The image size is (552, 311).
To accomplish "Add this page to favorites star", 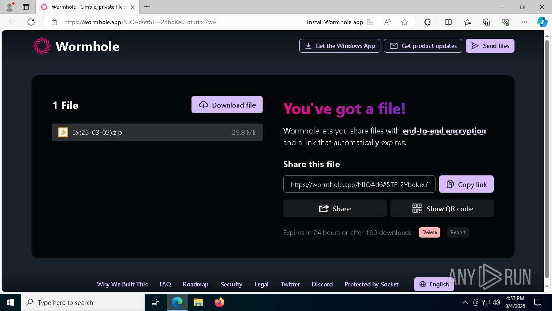I will (x=405, y=22).
